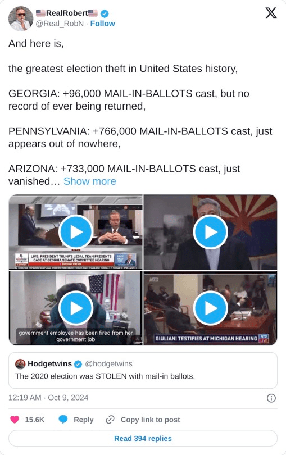The image size is (286, 455).
Task: Open the post info circle icon
Action: pos(271,398)
